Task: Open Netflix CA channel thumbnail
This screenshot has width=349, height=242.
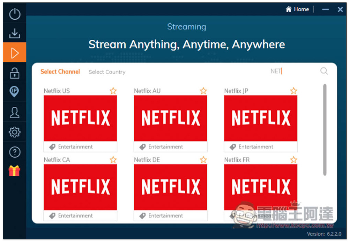Action: point(80,187)
